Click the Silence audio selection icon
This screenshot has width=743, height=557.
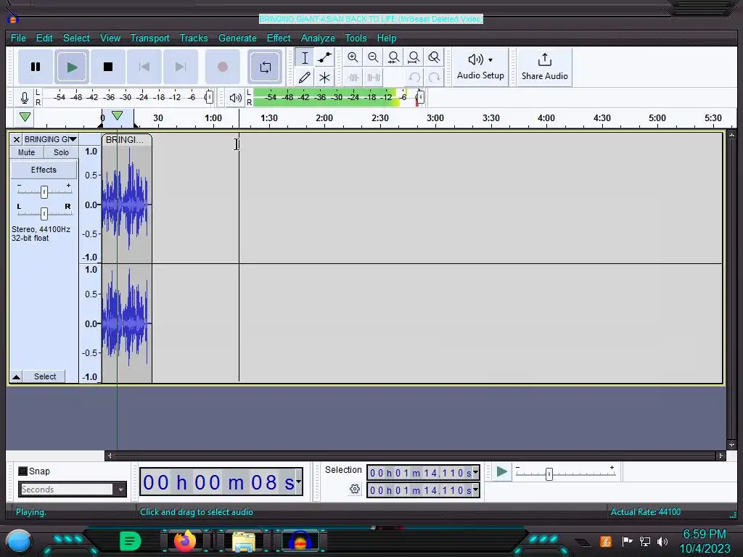(x=374, y=77)
